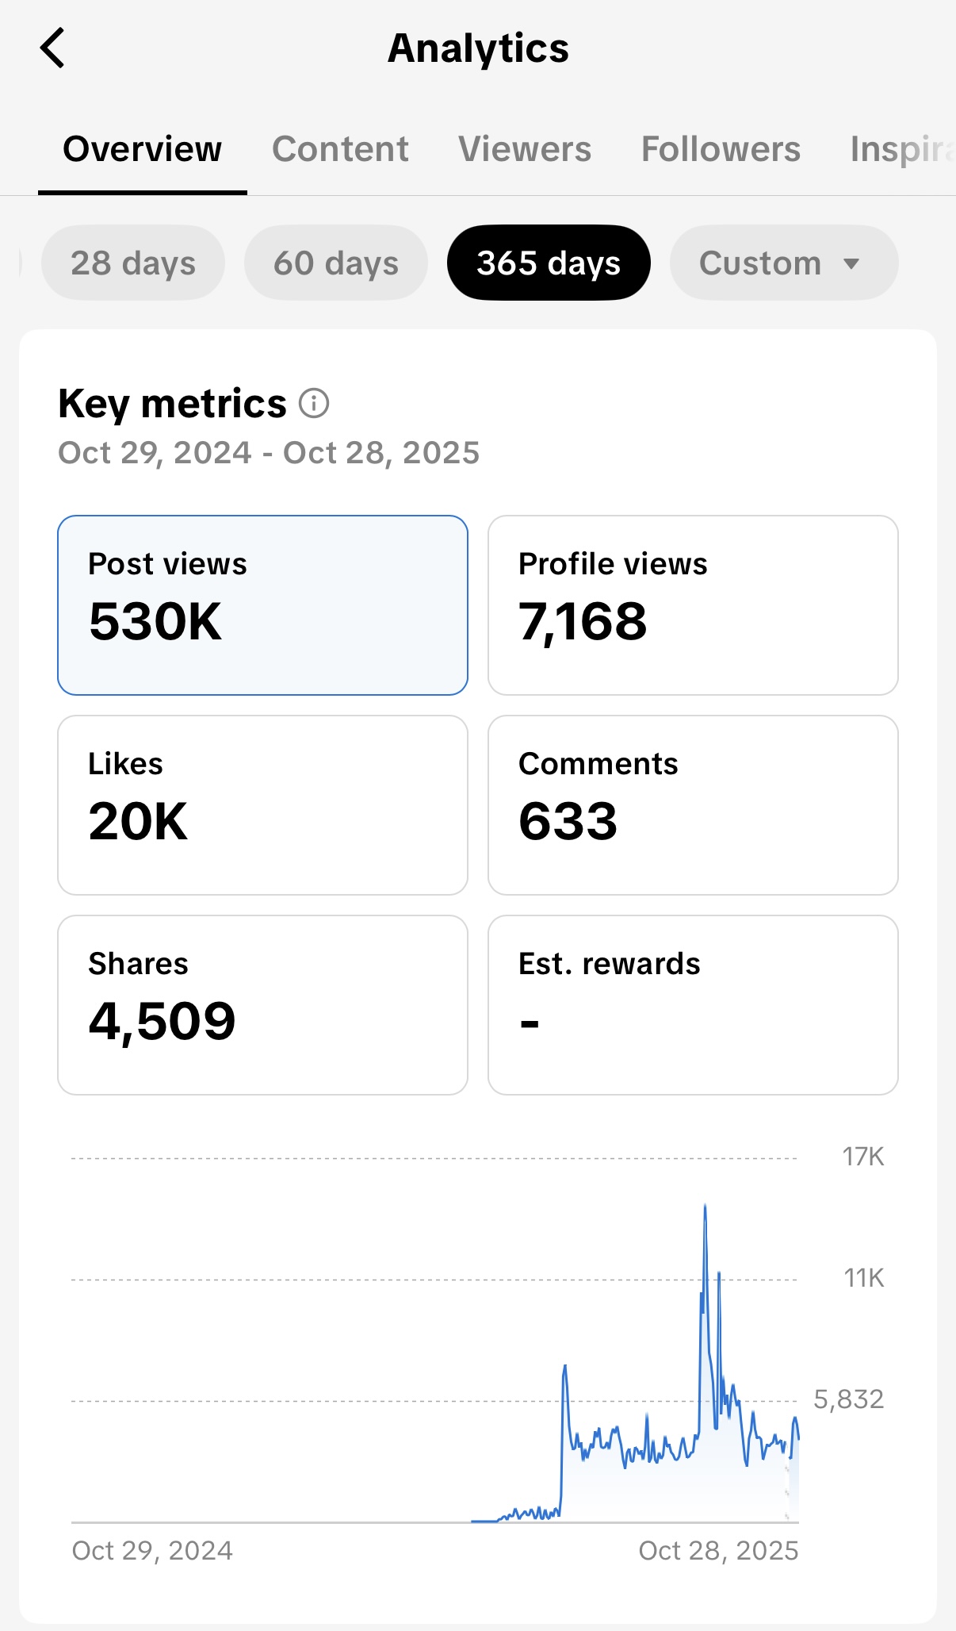This screenshot has width=956, height=1631.
Task: Show the Profile views metric
Action: pyautogui.click(x=693, y=605)
